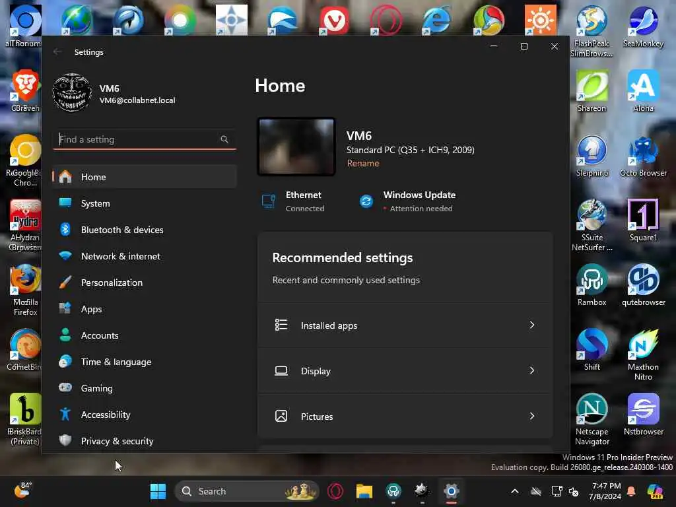Open Opera from the taskbar
Screen dimensions: 676x507
[335, 491]
